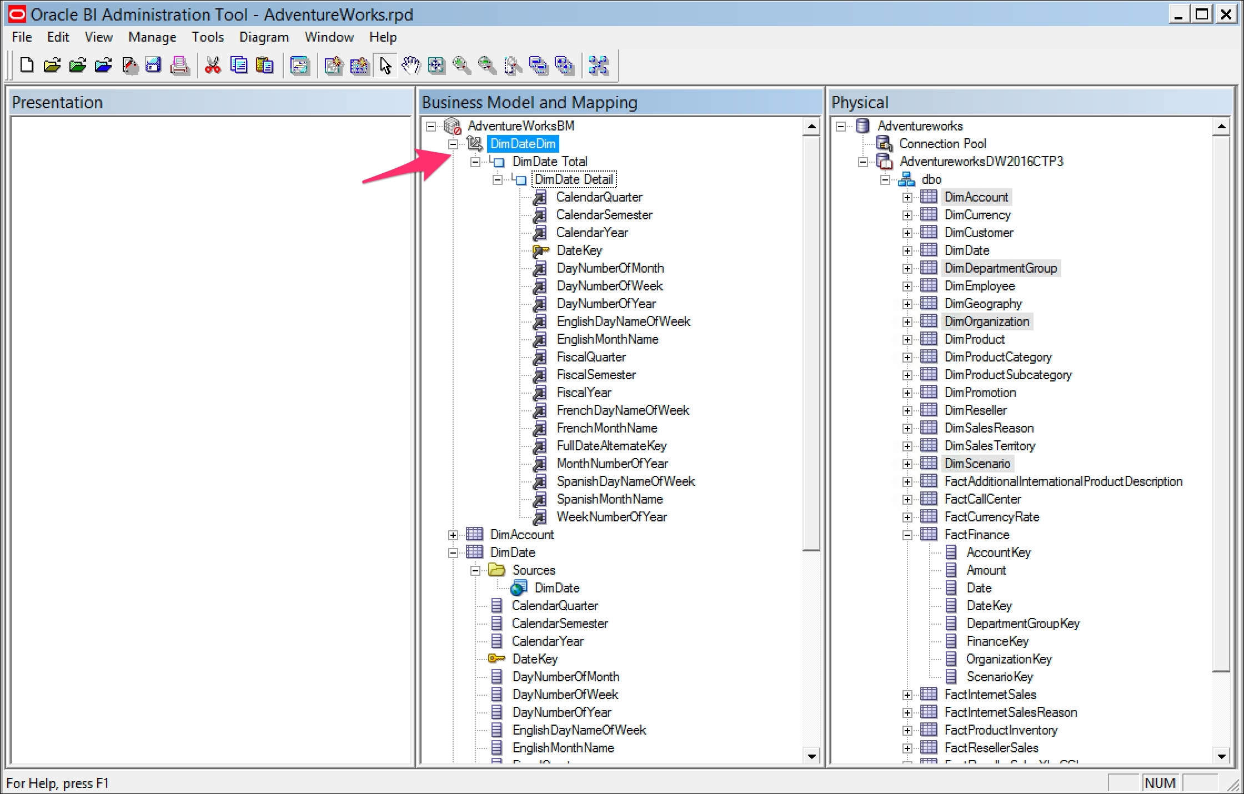This screenshot has width=1244, height=794.
Task: Click the DimDateDim dimension hierarchy icon
Action: pyautogui.click(x=475, y=144)
